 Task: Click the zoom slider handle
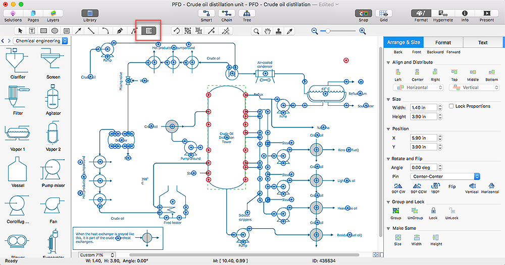pyautogui.click(x=327, y=31)
